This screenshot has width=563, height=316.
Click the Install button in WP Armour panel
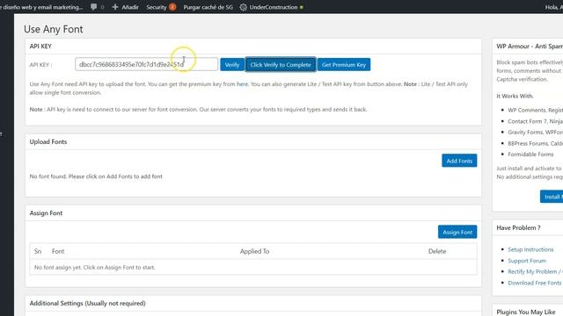[x=552, y=197]
